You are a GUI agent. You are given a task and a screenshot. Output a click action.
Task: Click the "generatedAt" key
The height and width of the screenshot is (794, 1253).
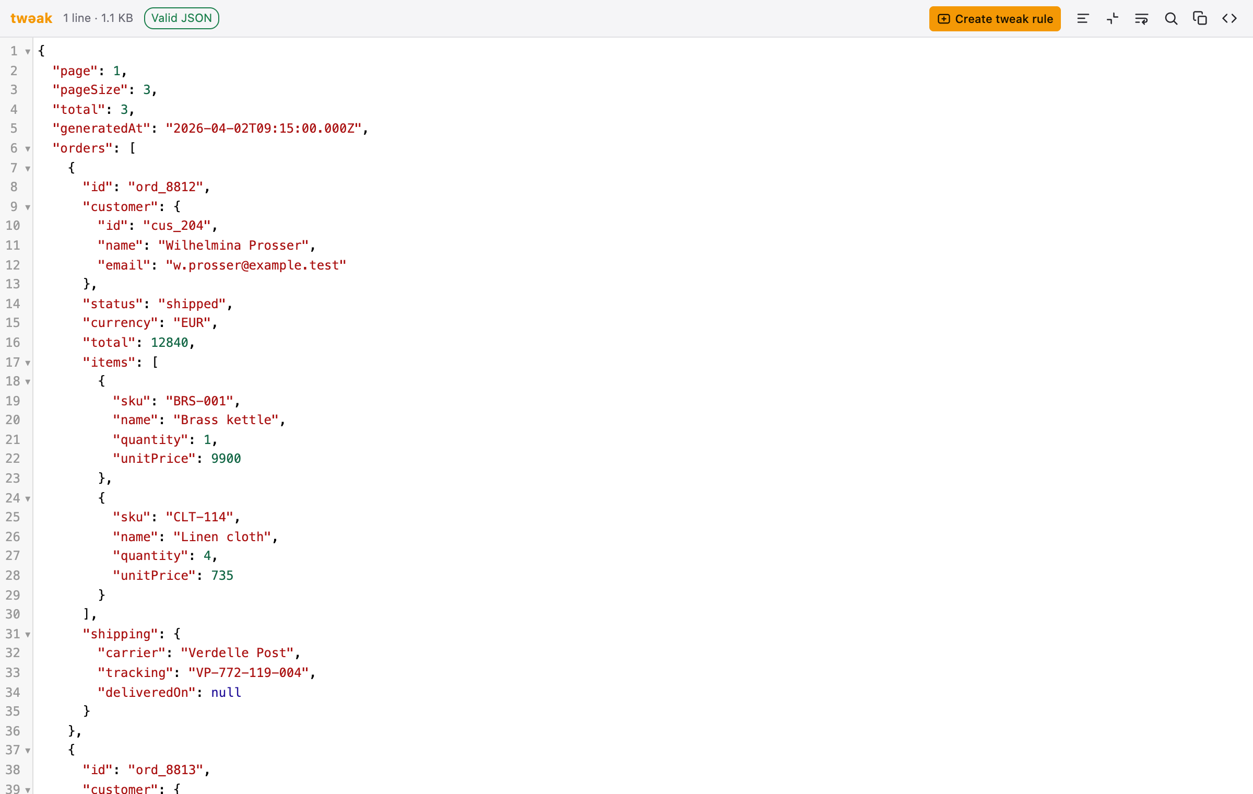[102, 129]
